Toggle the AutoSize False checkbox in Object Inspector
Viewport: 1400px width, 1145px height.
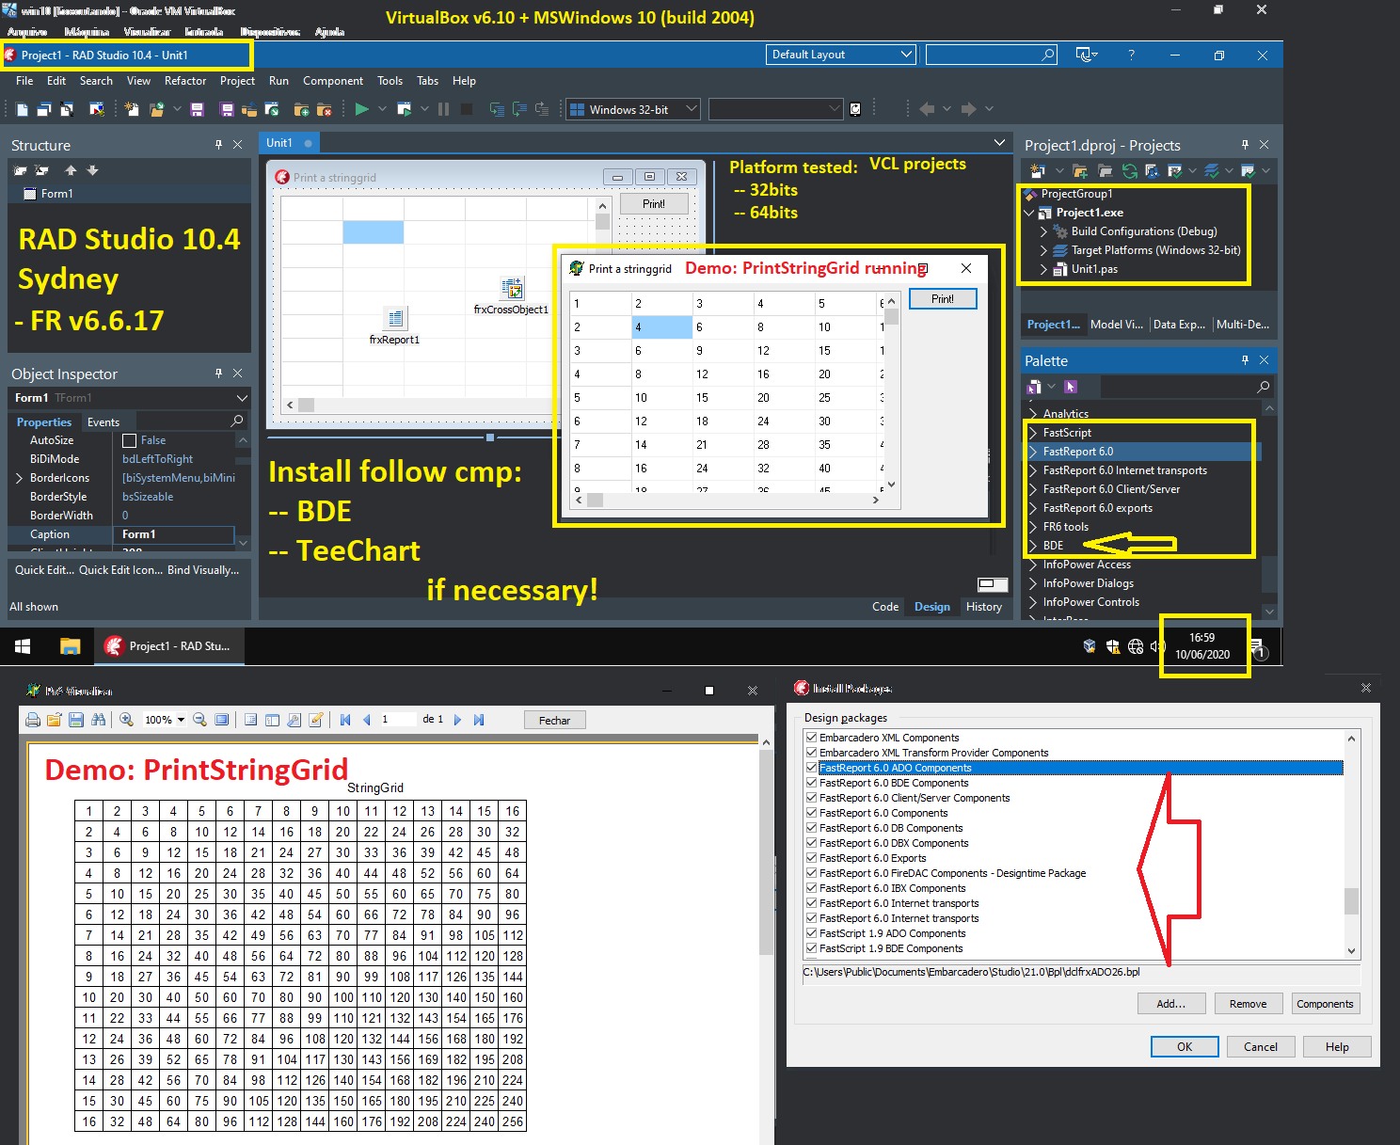coord(130,440)
